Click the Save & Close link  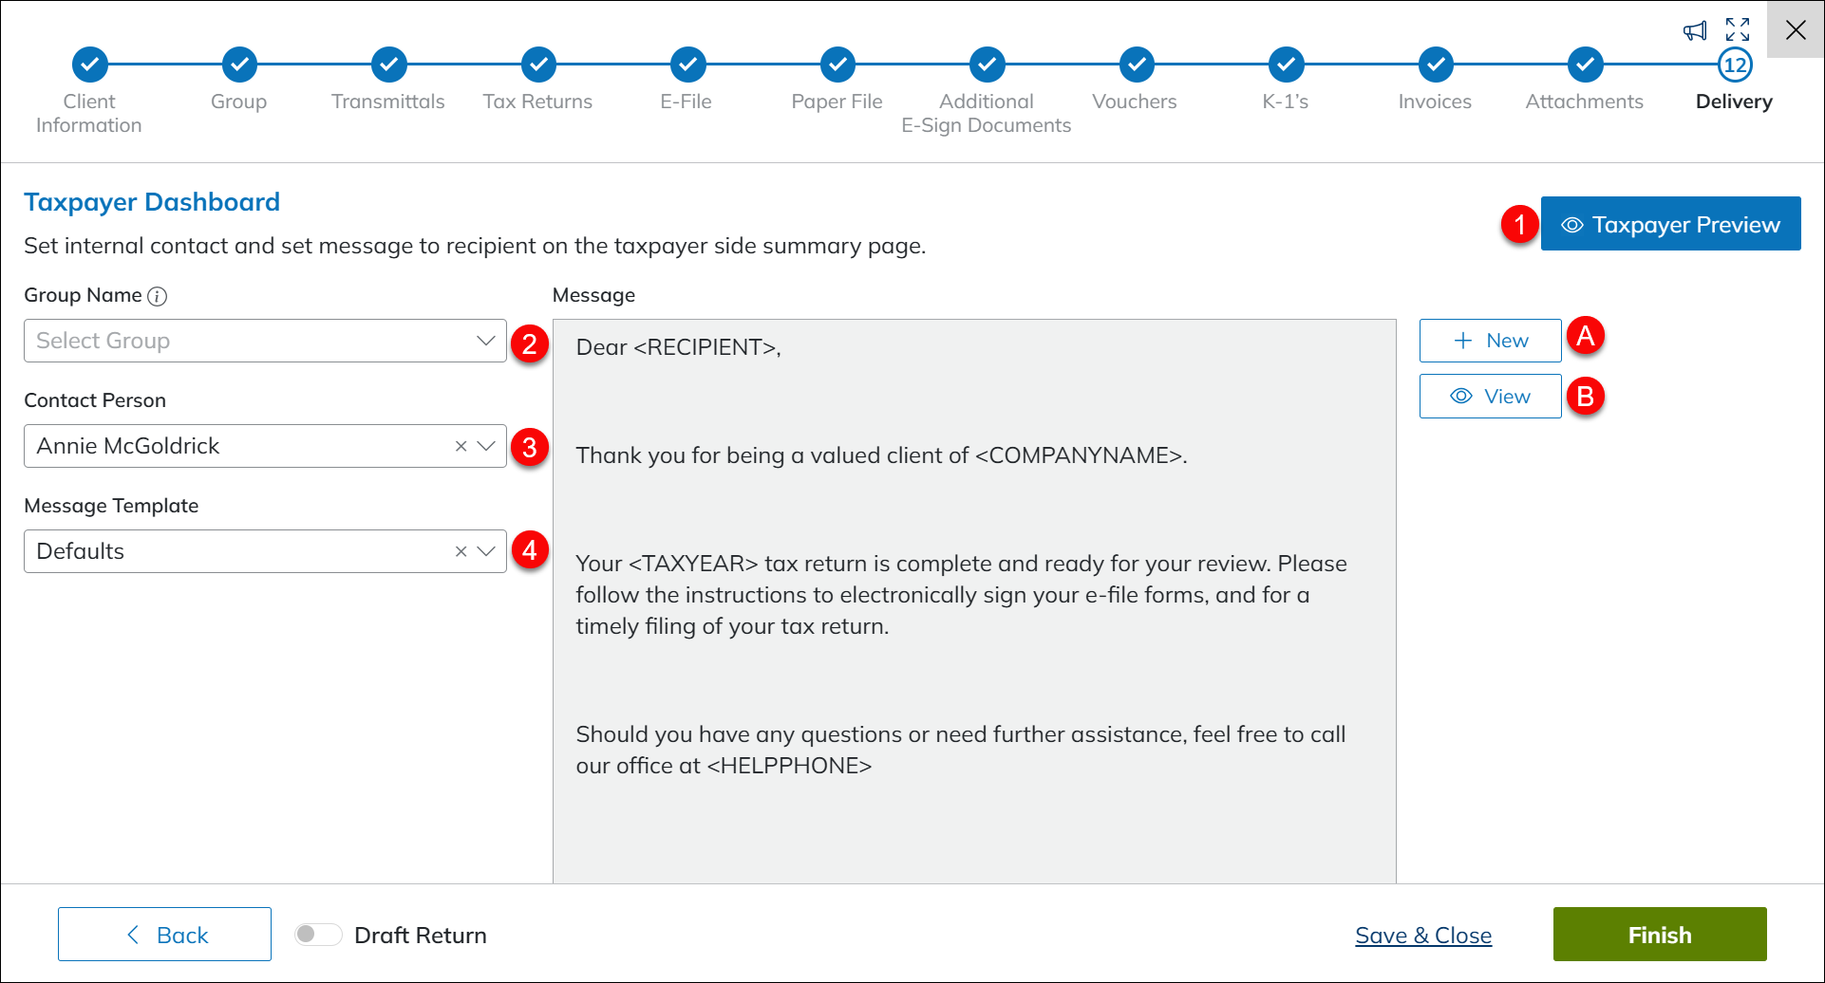pos(1422,936)
